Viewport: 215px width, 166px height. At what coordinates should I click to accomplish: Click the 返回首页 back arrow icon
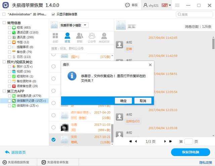(7, 152)
